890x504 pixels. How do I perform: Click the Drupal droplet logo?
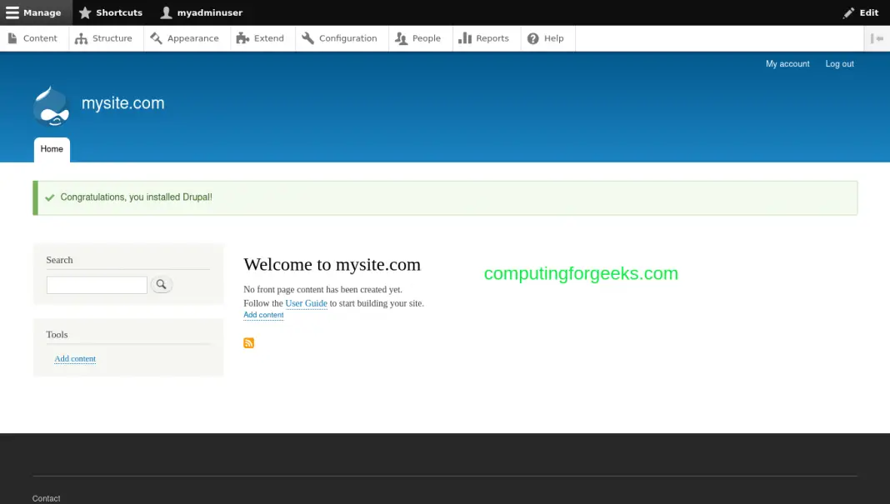51,105
